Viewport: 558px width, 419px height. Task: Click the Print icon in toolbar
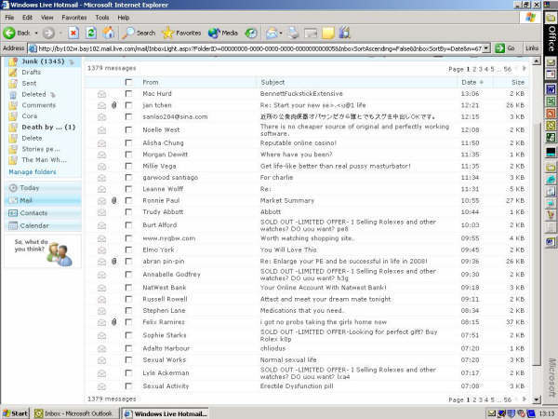(294, 34)
